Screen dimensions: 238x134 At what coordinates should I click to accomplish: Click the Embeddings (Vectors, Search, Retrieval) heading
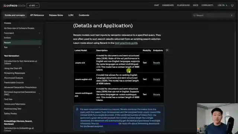18,122
